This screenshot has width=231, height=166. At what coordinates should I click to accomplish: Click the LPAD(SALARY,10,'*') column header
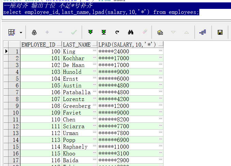click(x=130, y=45)
